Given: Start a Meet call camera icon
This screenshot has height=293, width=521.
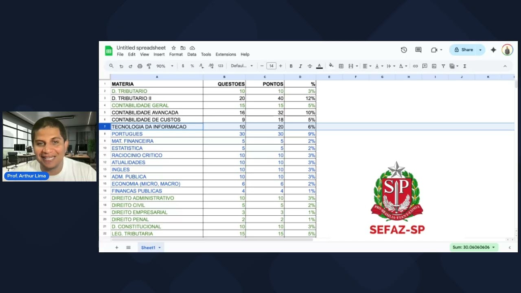Looking at the screenshot, I should click(434, 50).
